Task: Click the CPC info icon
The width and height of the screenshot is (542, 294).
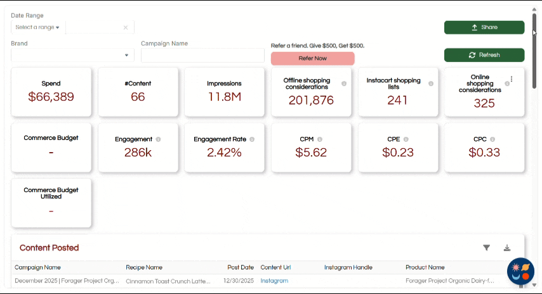Action: 492,139
